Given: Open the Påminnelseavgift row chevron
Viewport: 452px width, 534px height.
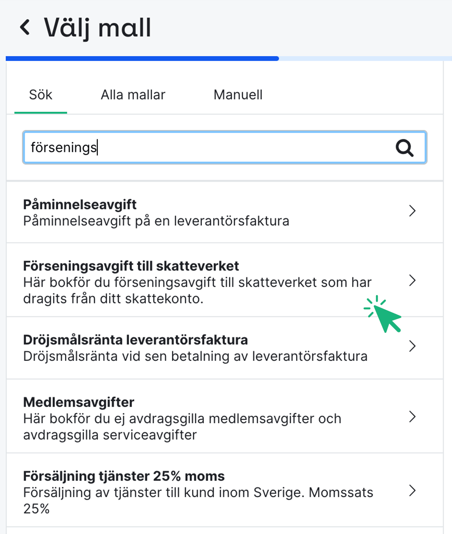Looking at the screenshot, I should [412, 211].
